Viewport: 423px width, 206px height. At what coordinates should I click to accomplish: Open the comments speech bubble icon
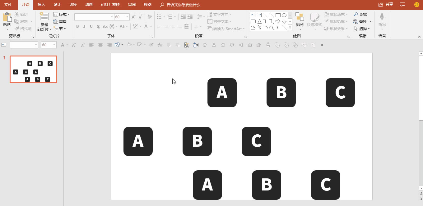[x=402, y=5]
